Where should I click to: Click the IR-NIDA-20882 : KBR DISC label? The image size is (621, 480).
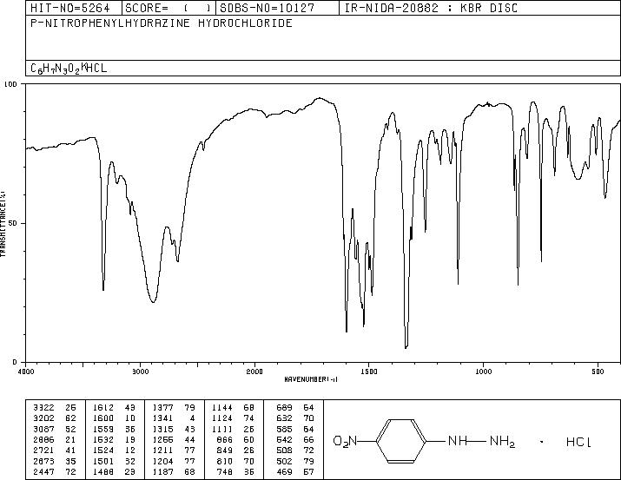[431, 8]
